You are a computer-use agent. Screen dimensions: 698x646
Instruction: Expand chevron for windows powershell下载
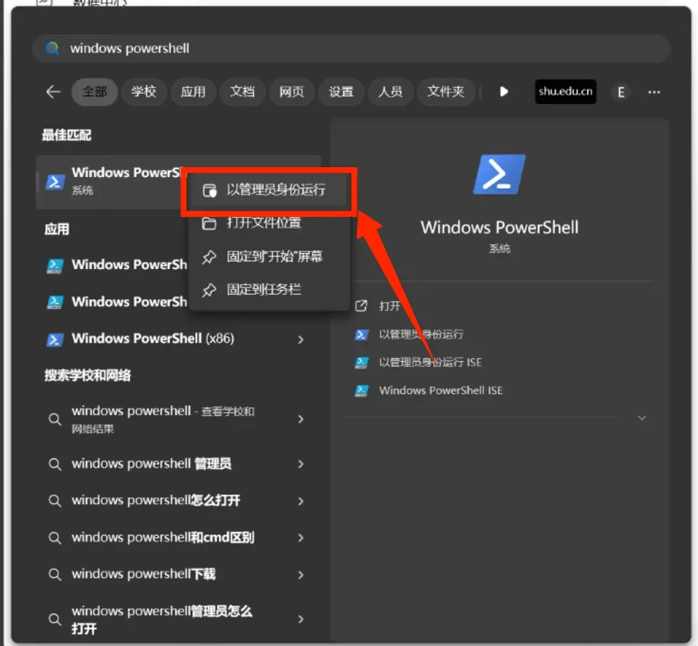[301, 575]
